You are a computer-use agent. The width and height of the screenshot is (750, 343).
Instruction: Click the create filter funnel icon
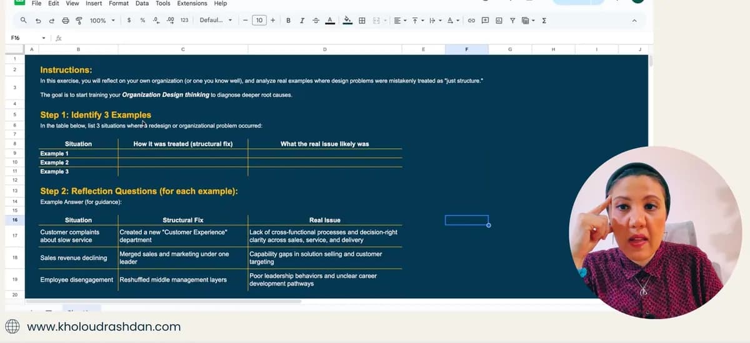point(512,21)
